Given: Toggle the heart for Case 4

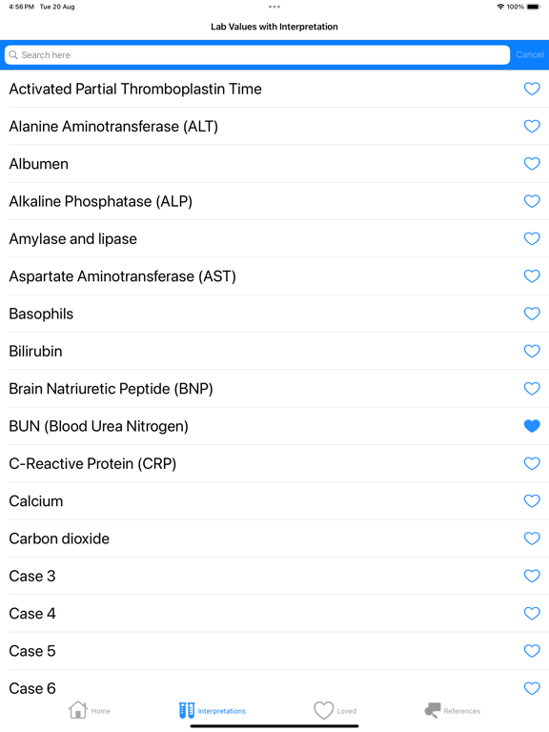Looking at the screenshot, I should pos(532,614).
